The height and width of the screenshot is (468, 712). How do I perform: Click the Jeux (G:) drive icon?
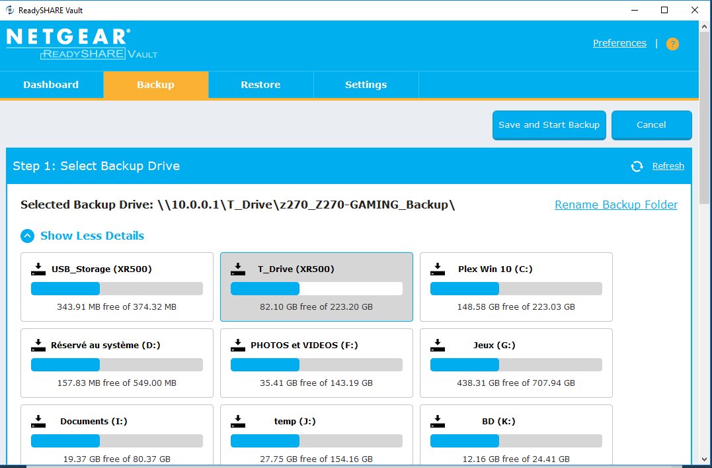point(438,346)
